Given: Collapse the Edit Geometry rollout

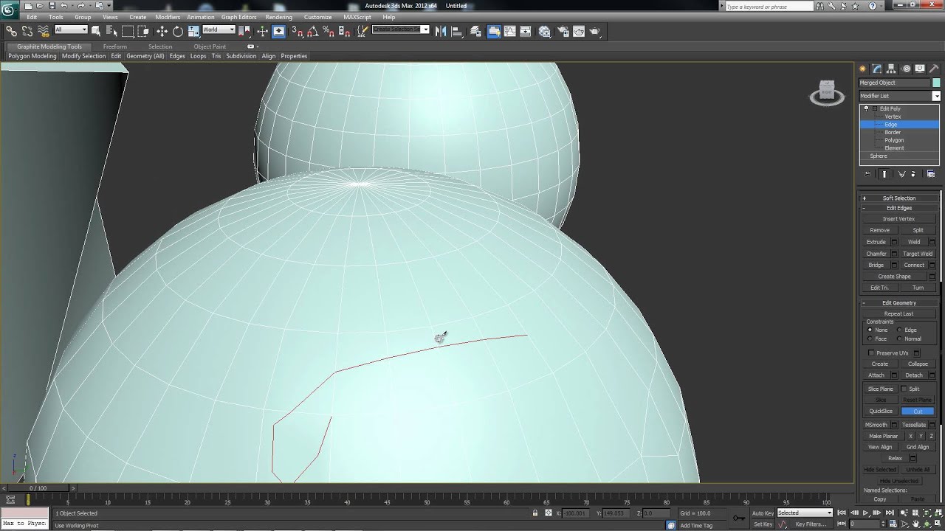Looking at the screenshot, I should tap(899, 303).
